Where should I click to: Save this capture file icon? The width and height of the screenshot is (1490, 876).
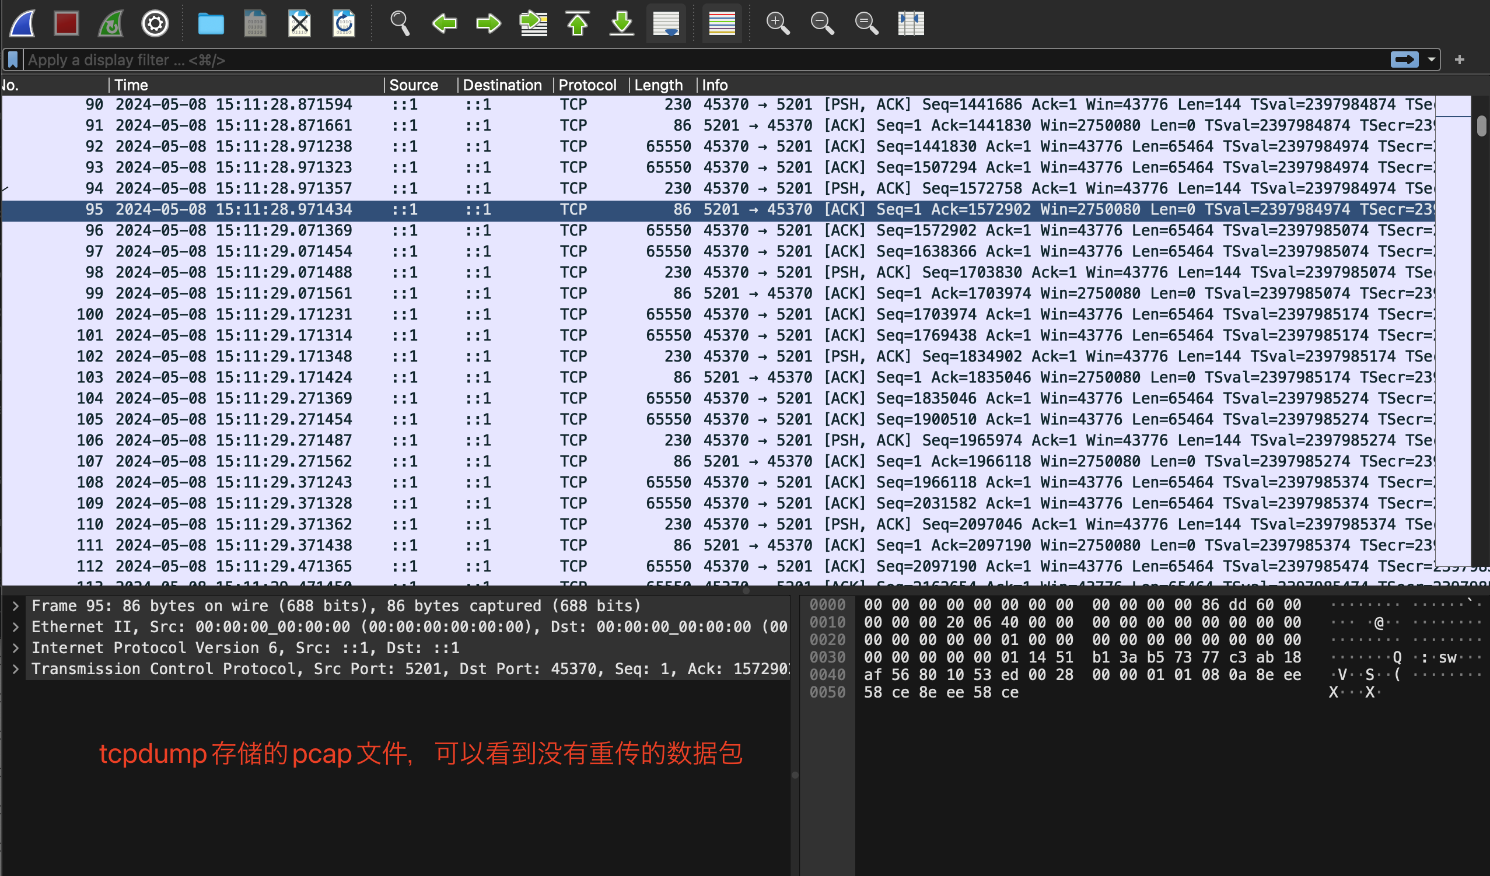pyautogui.click(x=255, y=24)
